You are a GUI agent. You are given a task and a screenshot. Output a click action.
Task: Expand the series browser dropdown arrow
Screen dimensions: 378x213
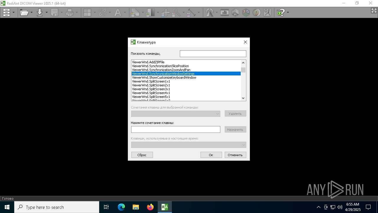pos(14,12)
